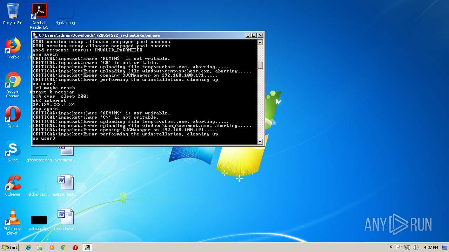Click the 'eb2 internet' console line
The width and height of the screenshot is (449, 252).
tap(49, 100)
